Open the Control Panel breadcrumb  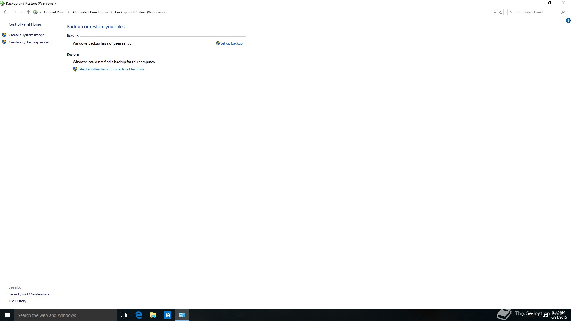(x=55, y=12)
